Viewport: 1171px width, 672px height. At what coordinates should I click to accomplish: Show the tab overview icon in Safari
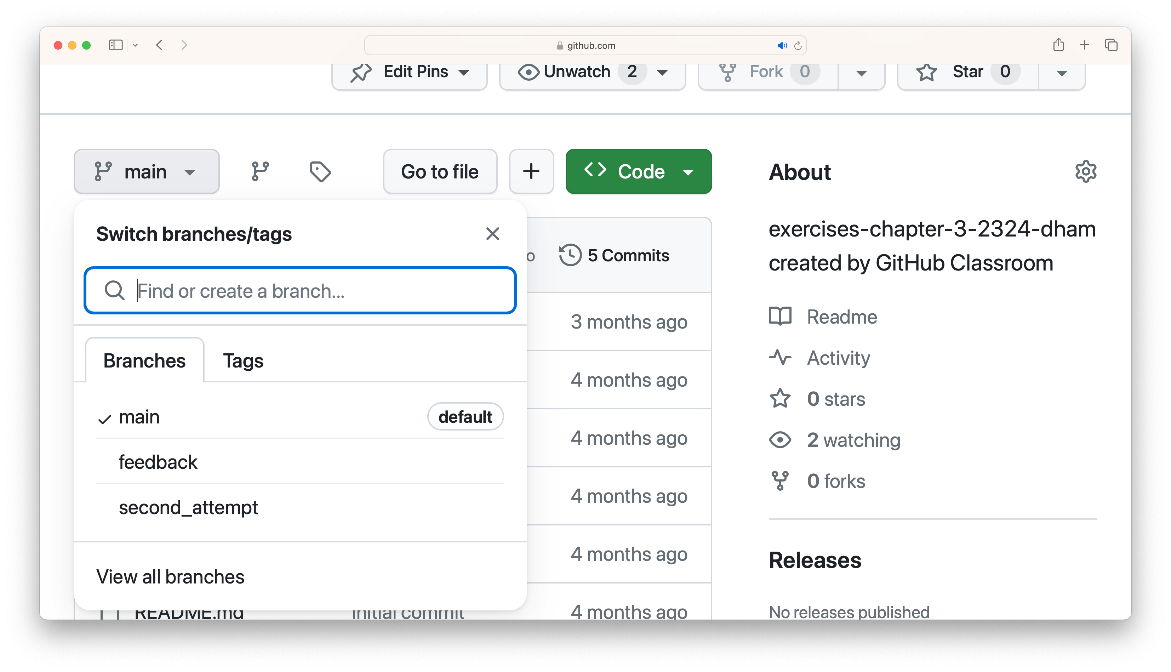(x=1111, y=45)
